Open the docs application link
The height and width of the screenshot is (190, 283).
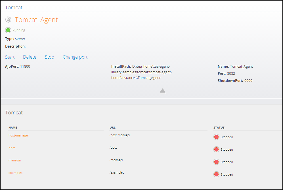[12, 148]
